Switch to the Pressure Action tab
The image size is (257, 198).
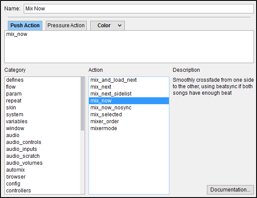point(66,26)
